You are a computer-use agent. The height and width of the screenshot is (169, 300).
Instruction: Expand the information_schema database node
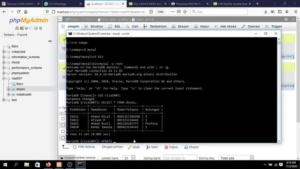4,57
